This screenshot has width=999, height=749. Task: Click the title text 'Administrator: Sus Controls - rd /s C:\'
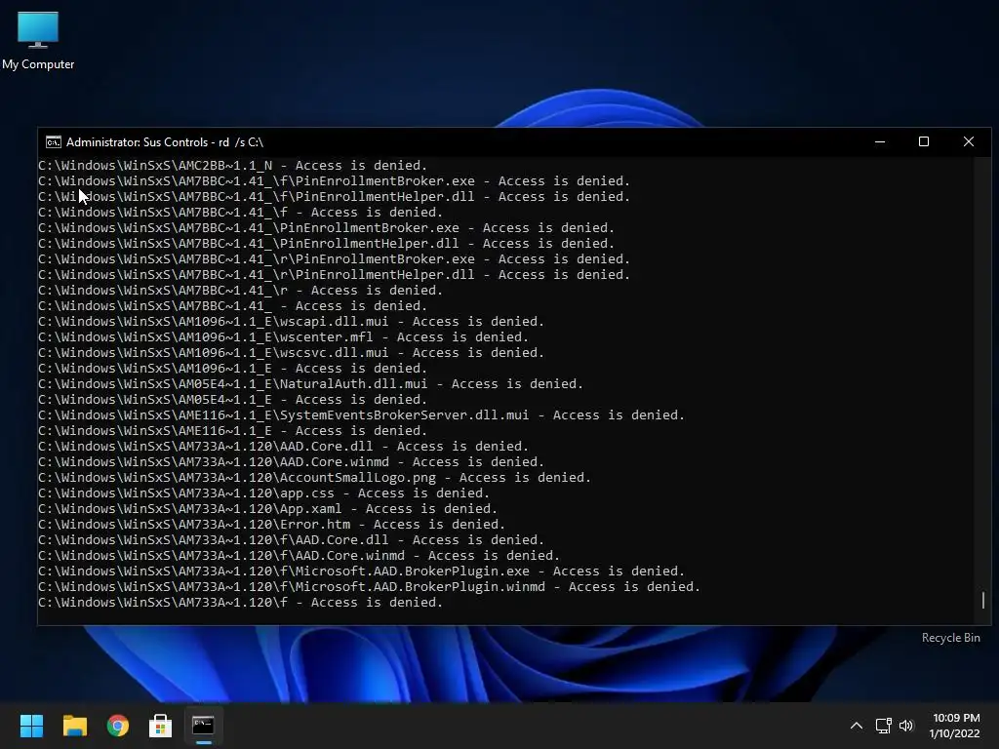(164, 142)
